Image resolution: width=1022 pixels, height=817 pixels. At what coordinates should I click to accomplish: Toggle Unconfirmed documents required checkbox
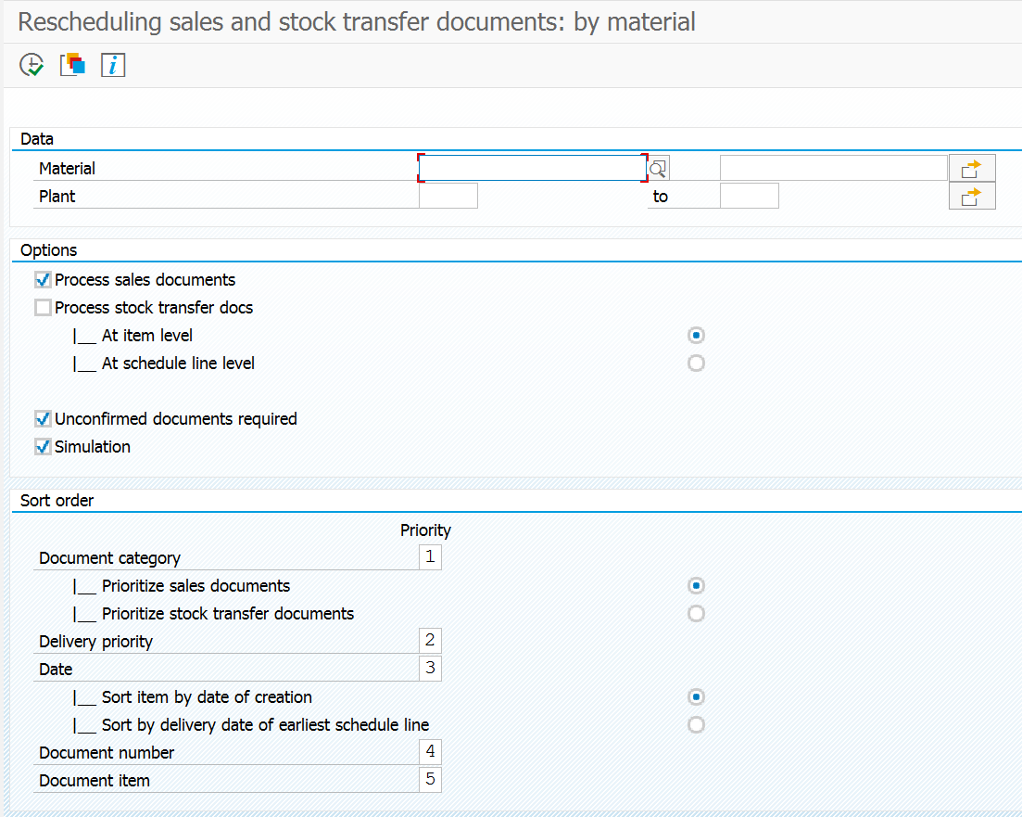(43, 419)
